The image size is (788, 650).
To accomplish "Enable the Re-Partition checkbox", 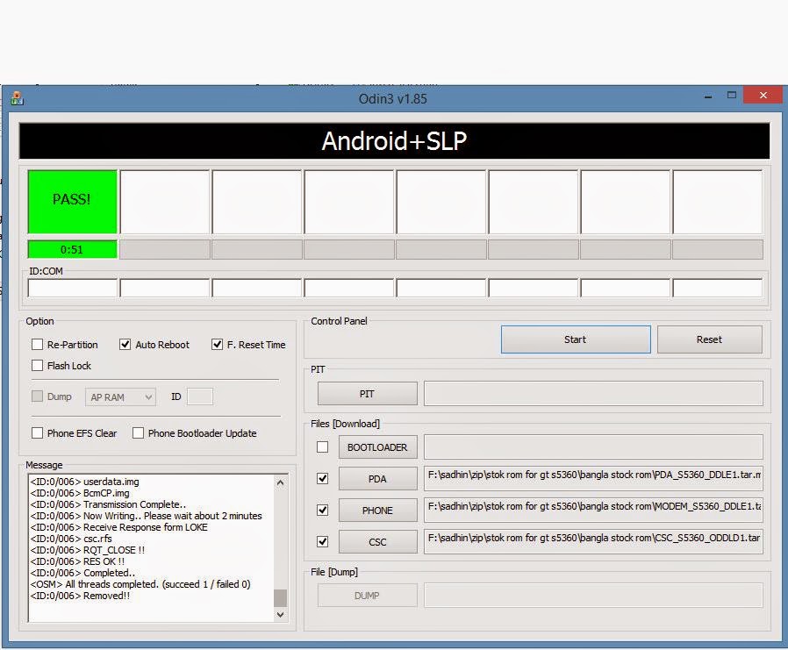I will point(37,345).
